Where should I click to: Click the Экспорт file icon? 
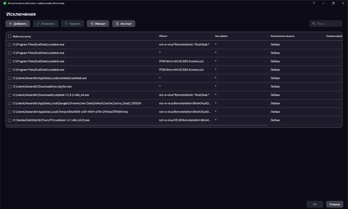(x=117, y=24)
